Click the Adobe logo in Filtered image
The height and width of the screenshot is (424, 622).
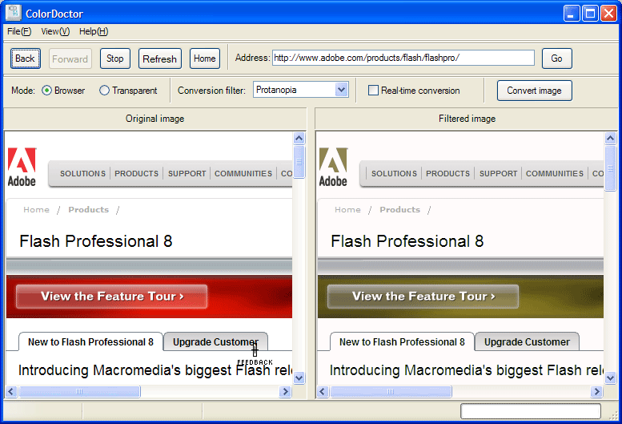tap(333, 168)
